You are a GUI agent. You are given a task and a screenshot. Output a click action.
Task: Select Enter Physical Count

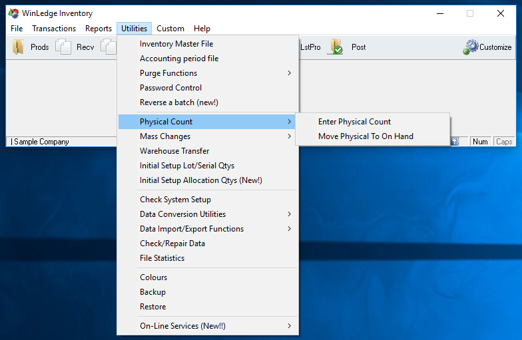[x=354, y=122]
